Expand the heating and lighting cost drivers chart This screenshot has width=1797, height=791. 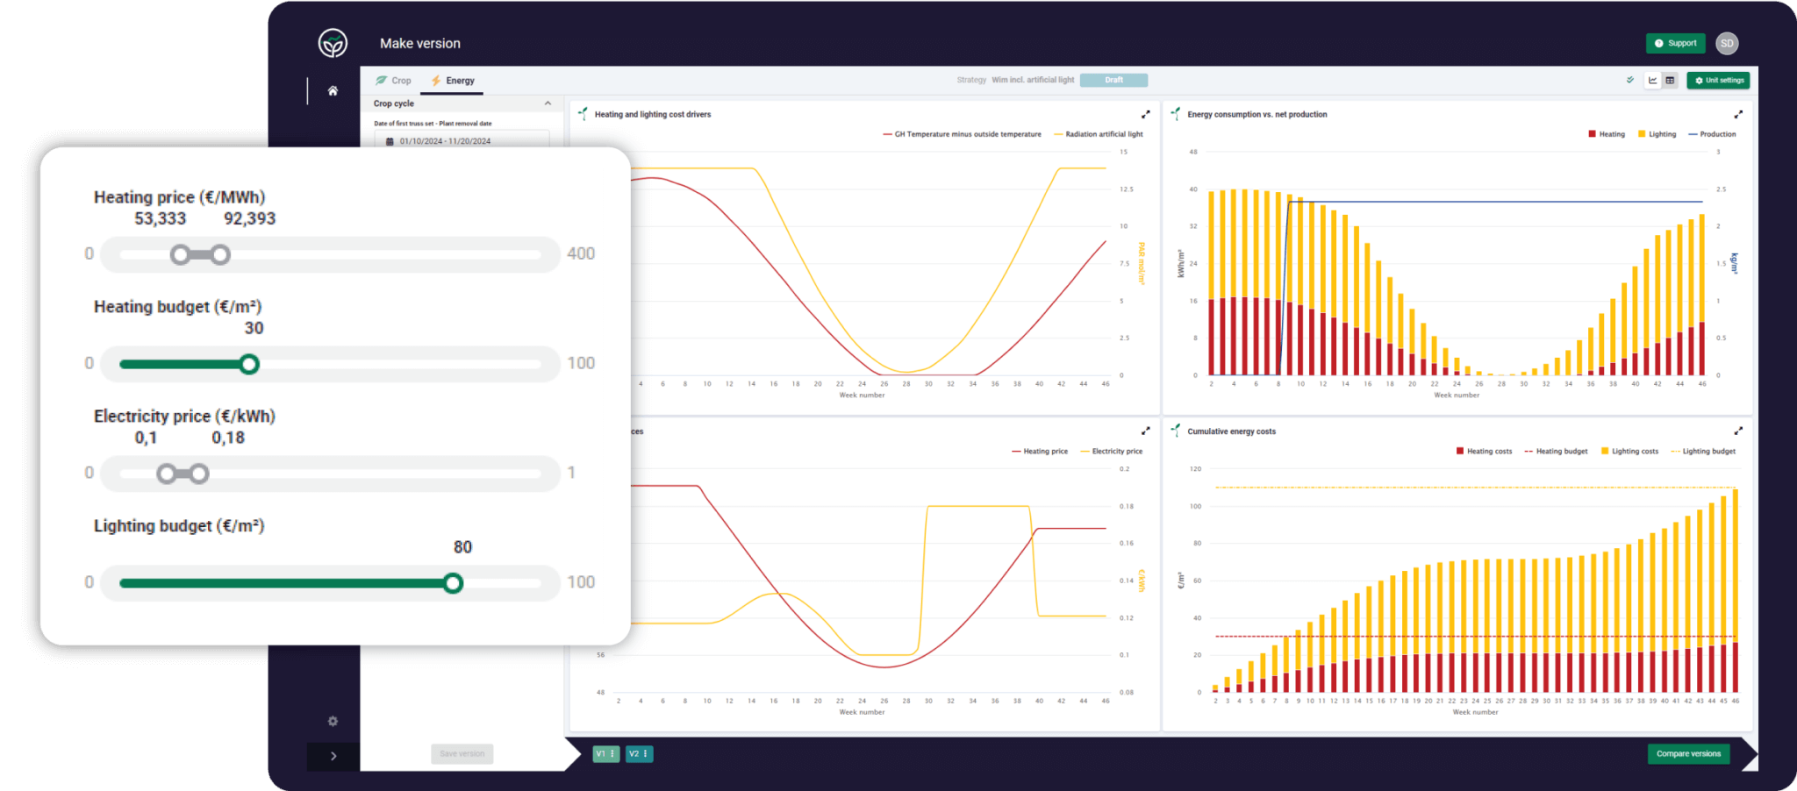coord(1145,115)
